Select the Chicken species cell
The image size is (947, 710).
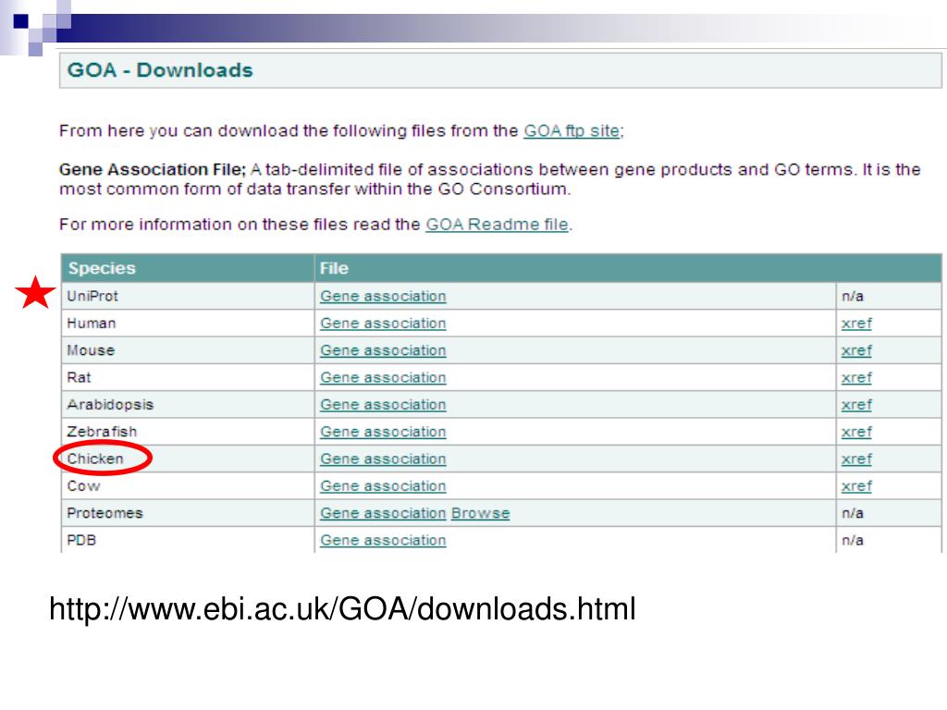pos(187,459)
